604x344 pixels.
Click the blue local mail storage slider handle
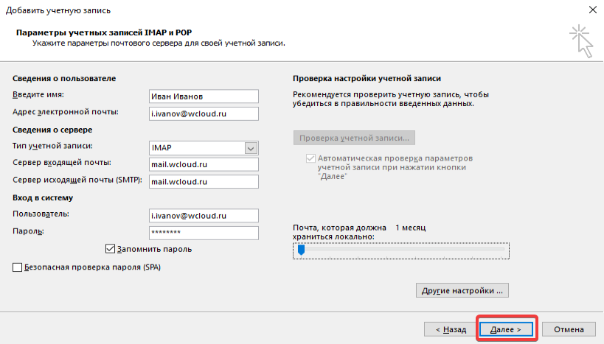[x=301, y=250]
